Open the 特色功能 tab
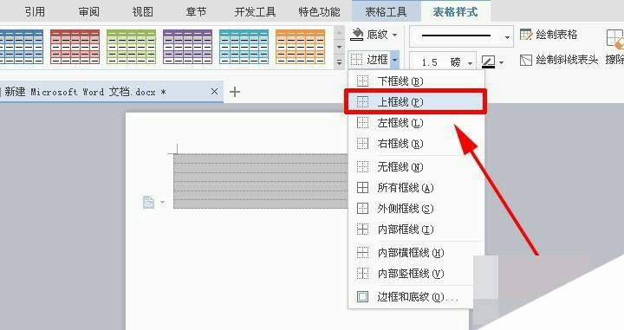This screenshot has width=624, height=330. point(319,11)
